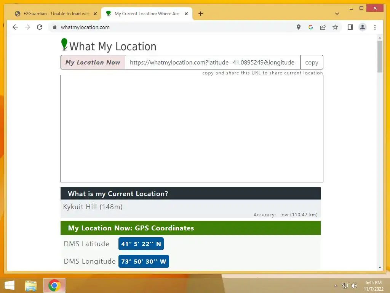Close the My Current Location tab
The height and width of the screenshot is (293, 390).
pos(186,14)
